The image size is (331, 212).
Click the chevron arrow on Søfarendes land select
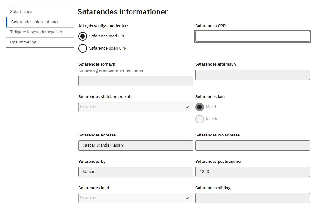click(187, 198)
